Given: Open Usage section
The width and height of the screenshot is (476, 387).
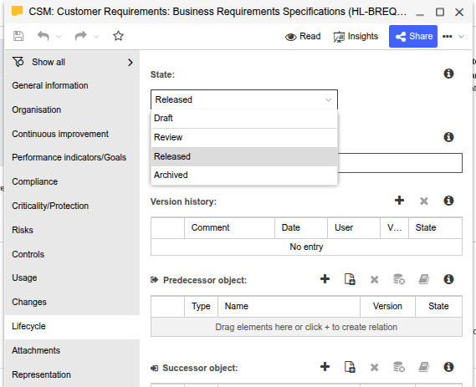Looking at the screenshot, I should (72, 278).
